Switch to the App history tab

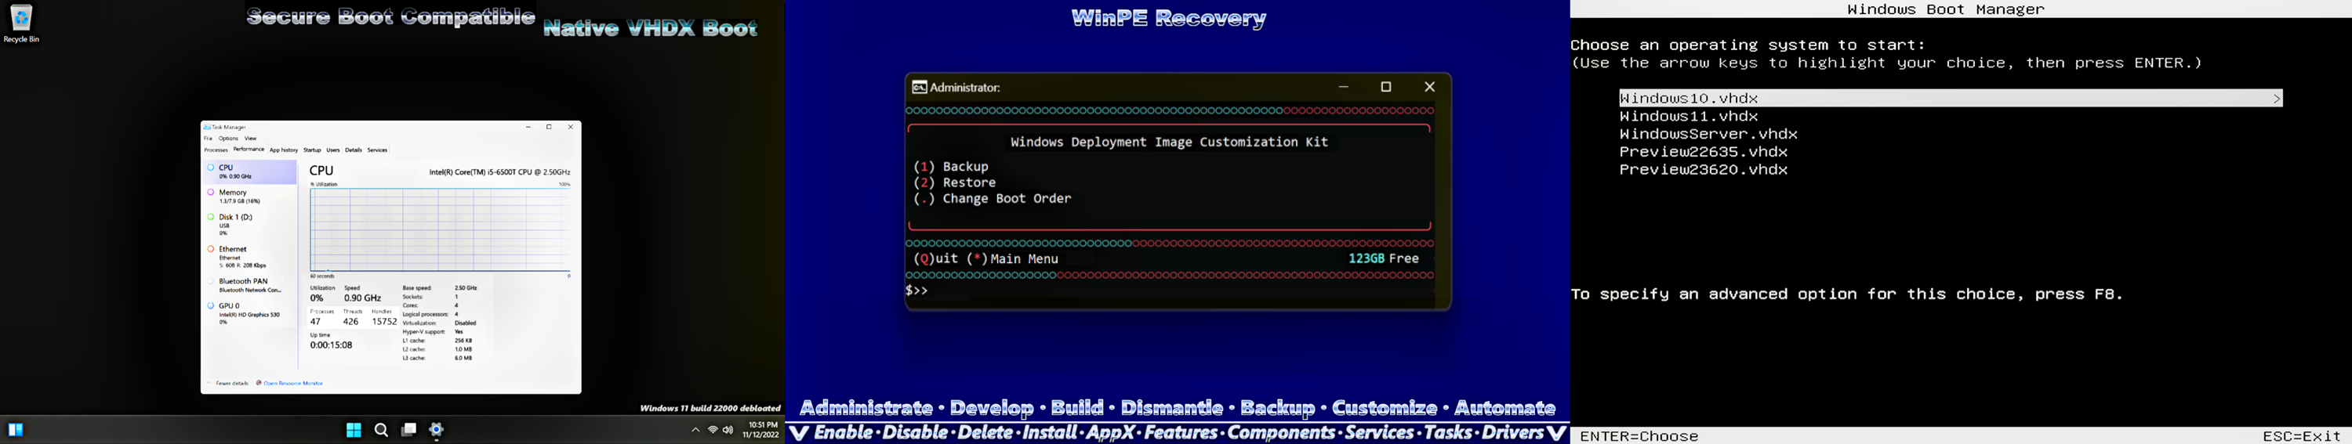[x=284, y=150]
